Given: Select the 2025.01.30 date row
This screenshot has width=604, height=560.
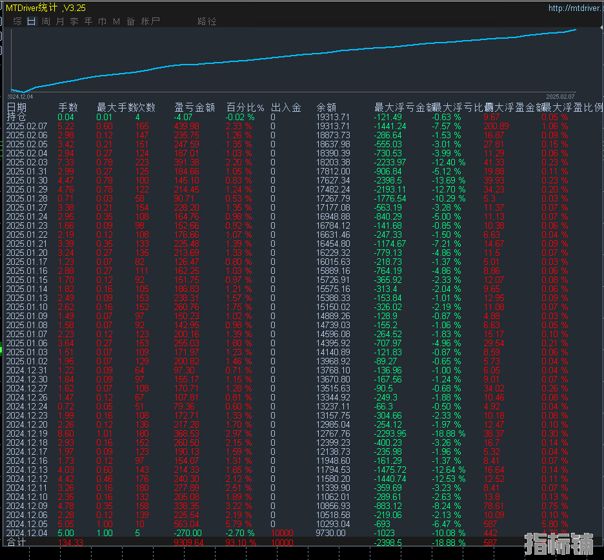Looking at the screenshot, I should pos(26,180).
